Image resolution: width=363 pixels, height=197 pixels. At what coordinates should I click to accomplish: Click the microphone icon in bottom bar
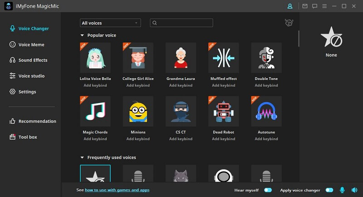[342, 190]
